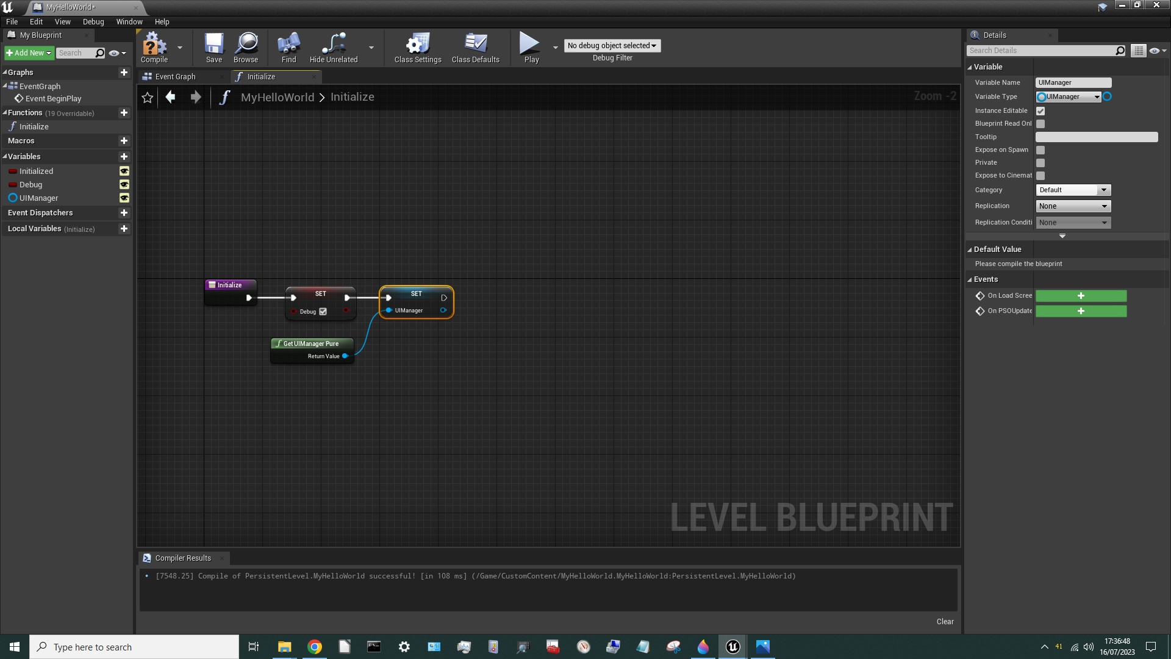This screenshot has height=659, width=1171.
Task: Open Variable Type dropdown
Action: (1069, 97)
